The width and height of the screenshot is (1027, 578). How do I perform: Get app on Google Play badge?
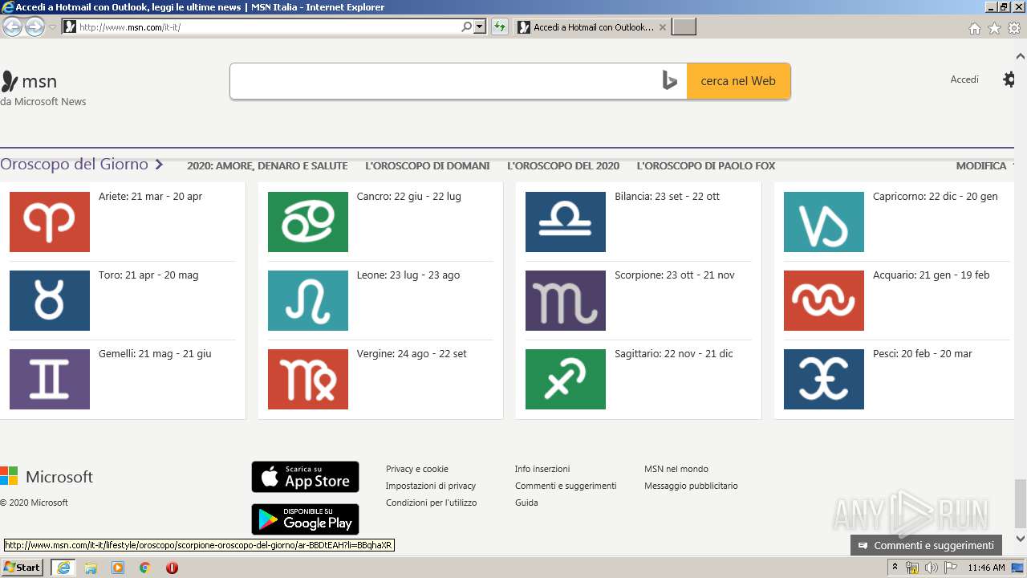point(305,519)
